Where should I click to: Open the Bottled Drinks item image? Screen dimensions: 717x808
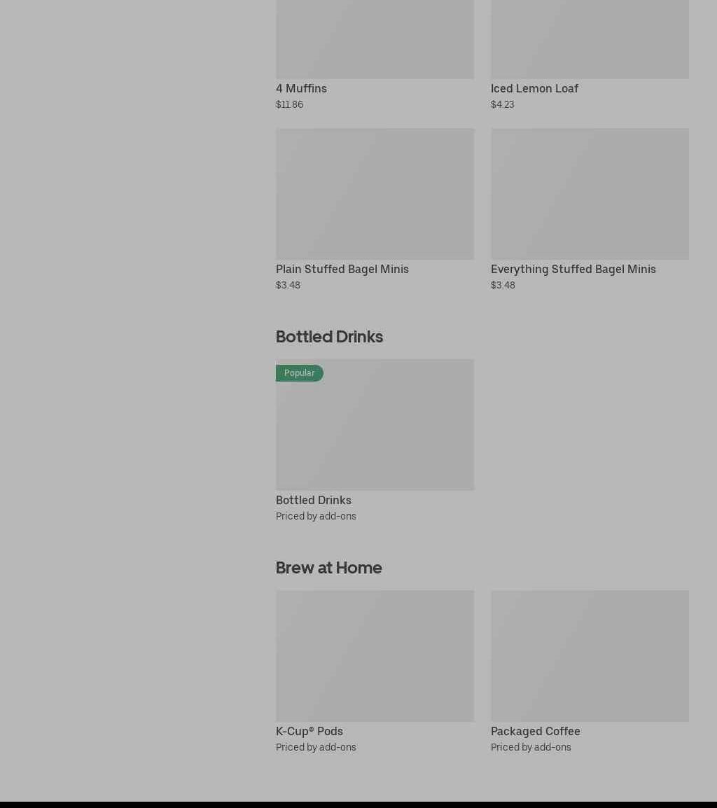pyautogui.click(x=375, y=424)
